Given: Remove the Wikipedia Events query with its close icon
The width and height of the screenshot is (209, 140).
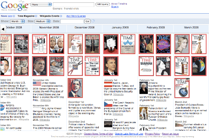Looking at the screenshot, I should (61, 16).
